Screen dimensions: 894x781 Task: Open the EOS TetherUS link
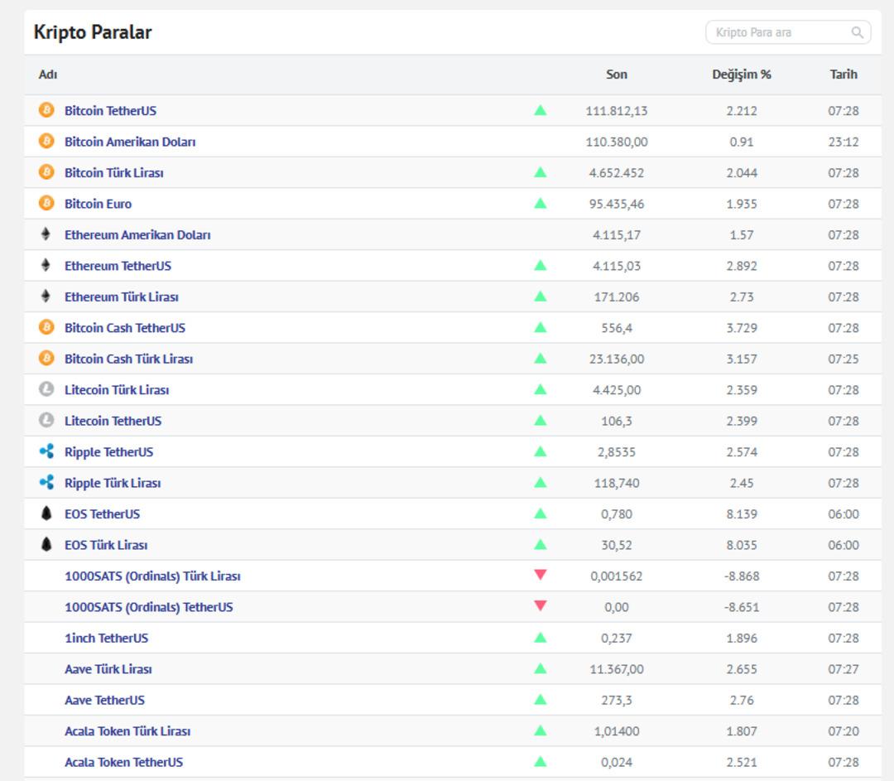click(x=102, y=514)
